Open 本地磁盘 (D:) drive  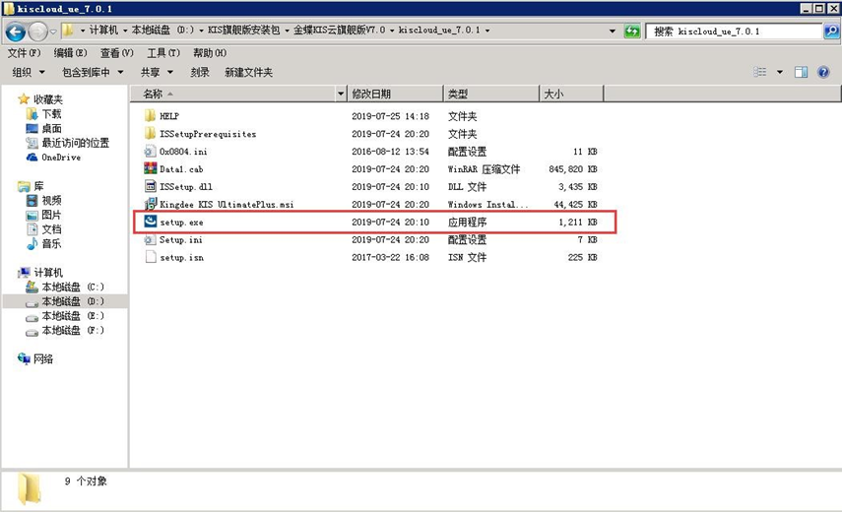[73, 301]
